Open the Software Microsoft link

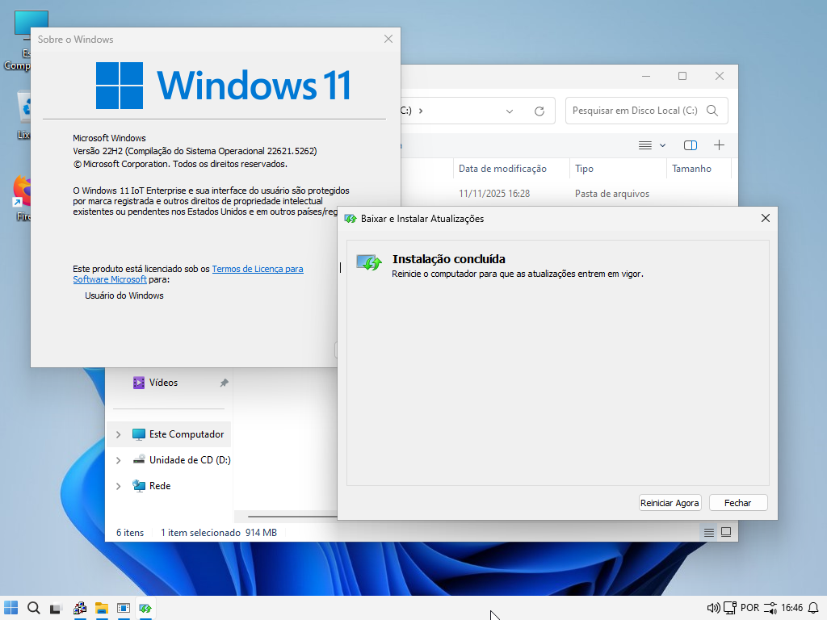coord(110,279)
